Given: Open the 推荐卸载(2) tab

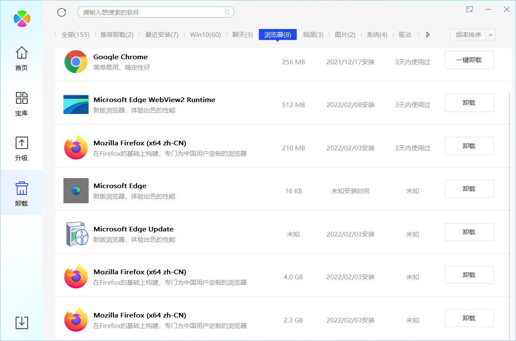Looking at the screenshot, I should coord(117,35).
